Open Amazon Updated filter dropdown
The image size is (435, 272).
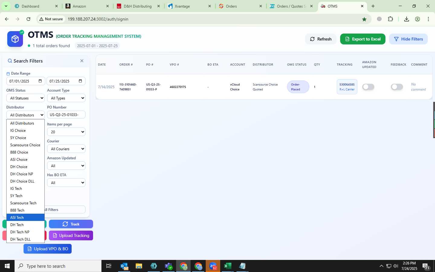point(66,166)
